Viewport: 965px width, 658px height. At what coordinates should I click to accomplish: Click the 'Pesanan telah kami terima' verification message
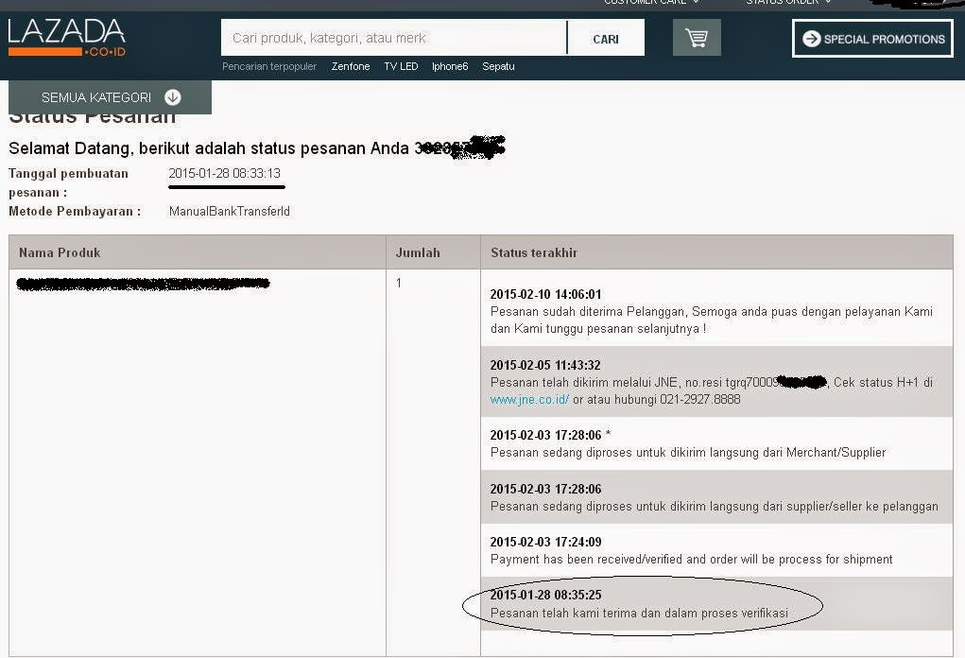[x=640, y=613]
